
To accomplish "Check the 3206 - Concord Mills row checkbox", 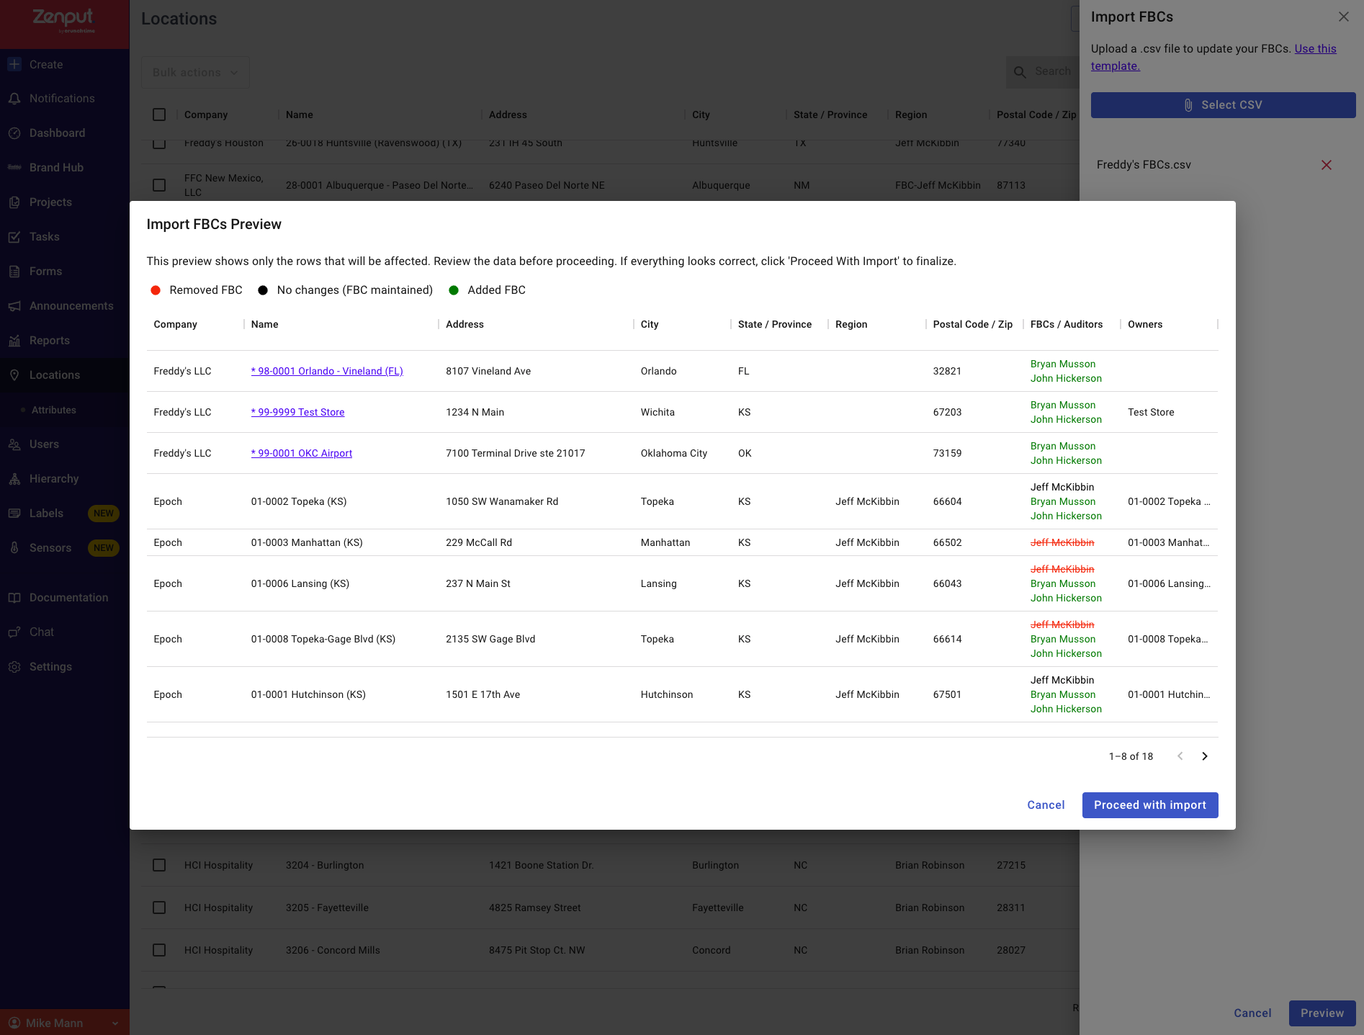I will pyautogui.click(x=159, y=950).
